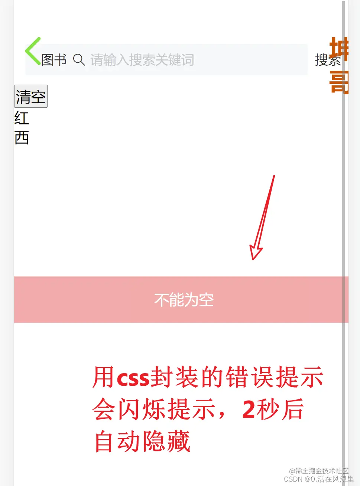Select the 红 search history item
Viewport: 360px width, 486px height.
click(22, 118)
